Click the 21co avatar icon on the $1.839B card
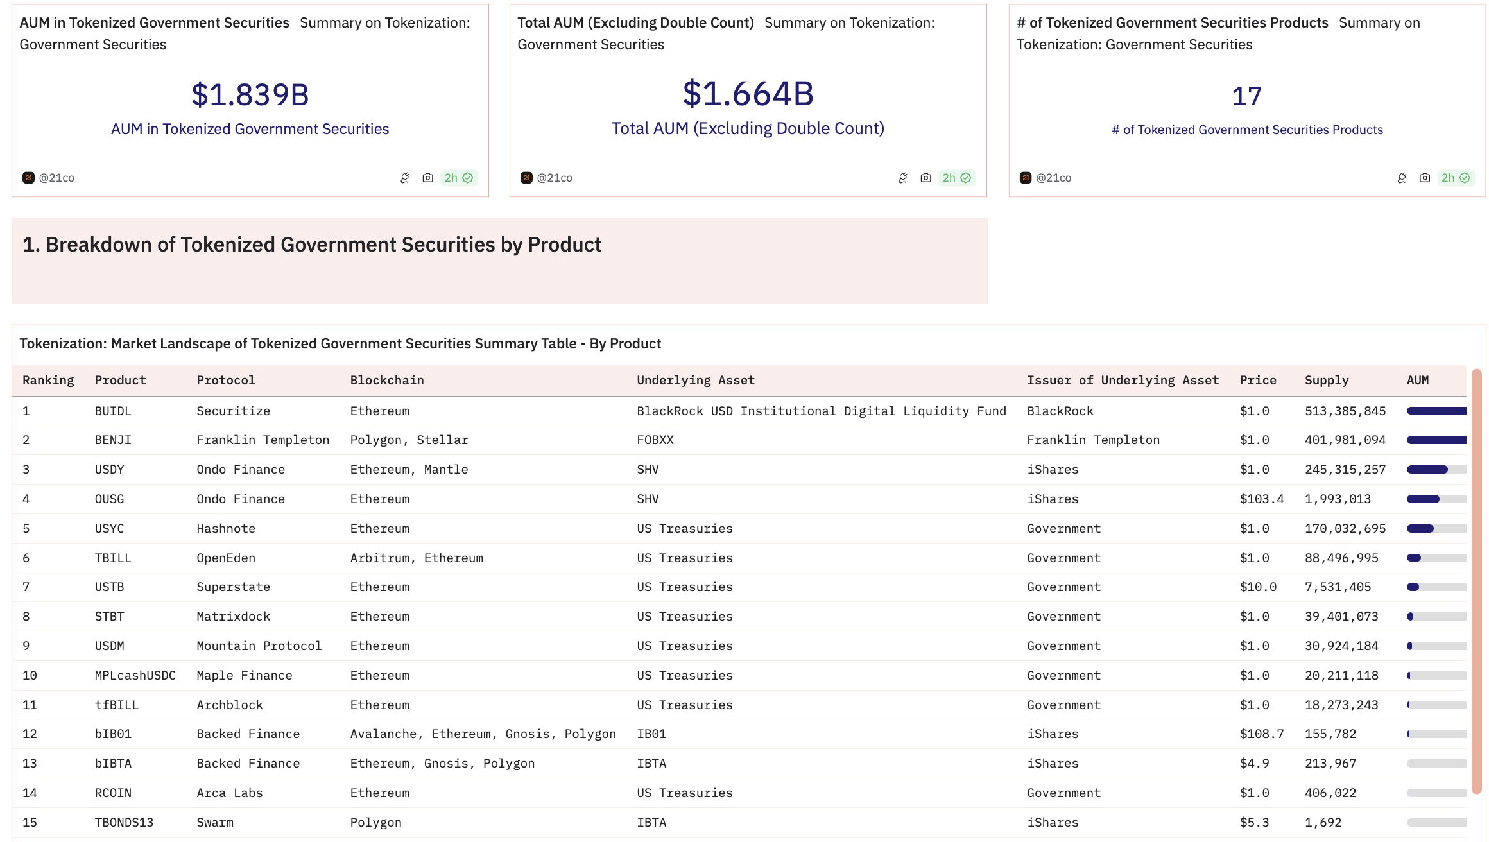1489x842 pixels. (x=28, y=178)
